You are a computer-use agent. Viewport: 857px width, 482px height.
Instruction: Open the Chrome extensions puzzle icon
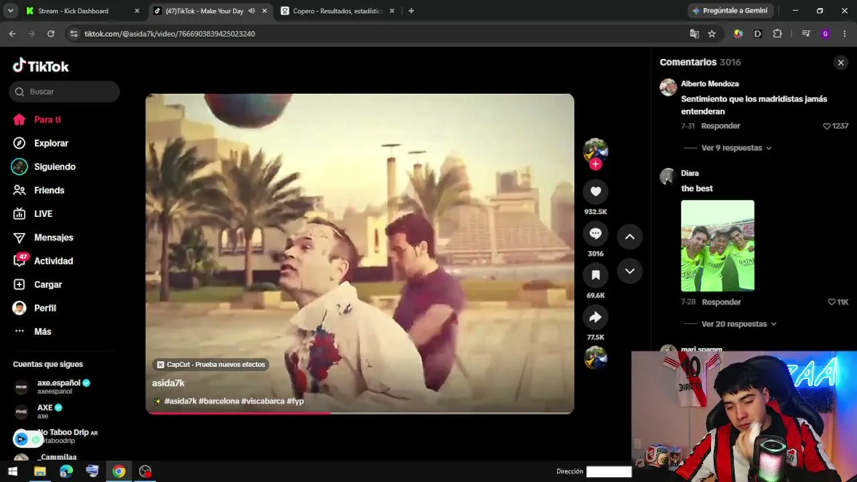click(x=777, y=33)
